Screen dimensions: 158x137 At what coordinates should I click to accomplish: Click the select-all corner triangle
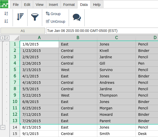coord(16,38)
